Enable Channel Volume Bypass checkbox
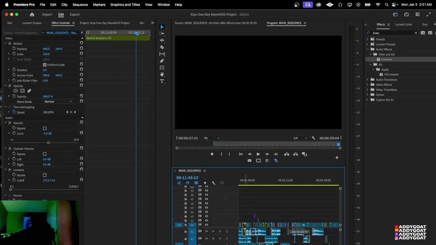The height and width of the screenshot is (245, 436). click(45, 154)
